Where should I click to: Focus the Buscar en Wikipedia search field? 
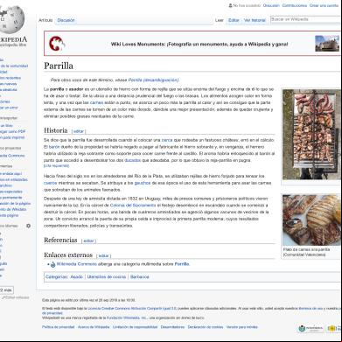(x=306, y=19)
